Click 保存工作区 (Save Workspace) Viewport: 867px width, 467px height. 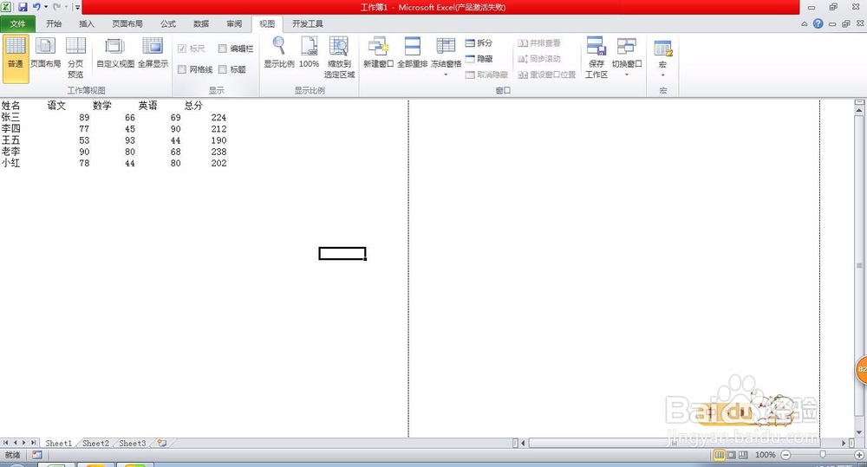[596, 58]
